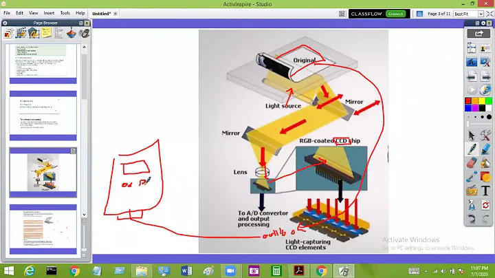
Task: Click the pen width slider handle
Action: (468, 124)
